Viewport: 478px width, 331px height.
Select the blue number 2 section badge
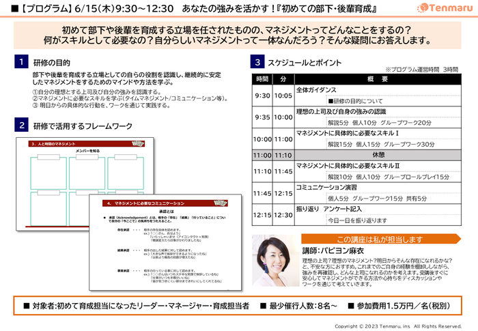pyautogui.click(x=21, y=125)
